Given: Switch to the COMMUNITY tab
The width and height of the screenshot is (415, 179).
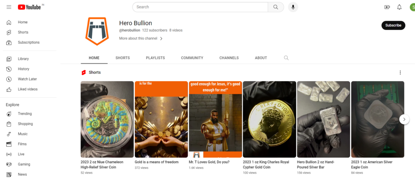Looking at the screenshot, I should pos(192,58).
